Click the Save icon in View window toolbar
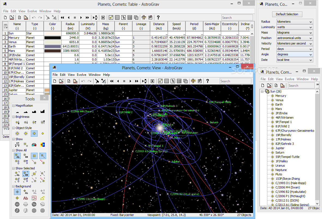Viewport: 322px width, 219px height. point(75,81)
